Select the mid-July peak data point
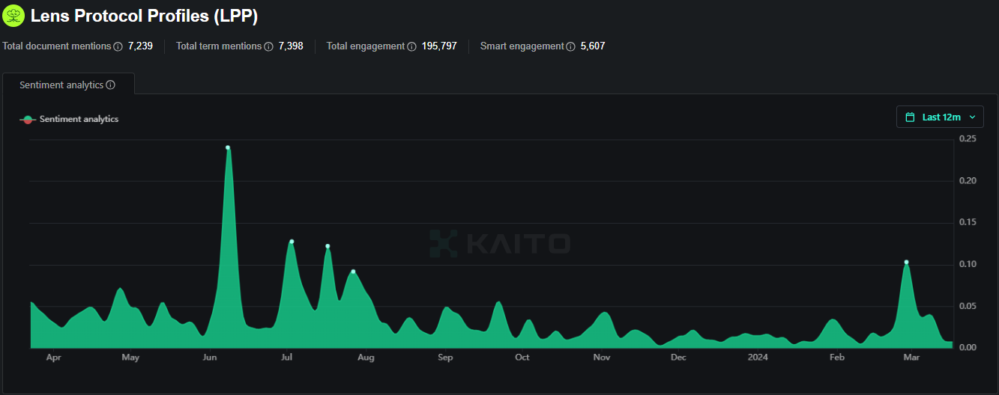The width and height of the screenshot is (999, 395). [x=328, y=246]
